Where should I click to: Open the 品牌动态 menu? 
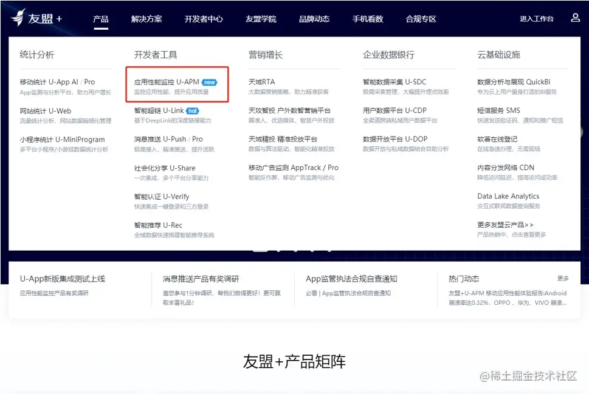point(314,19)
